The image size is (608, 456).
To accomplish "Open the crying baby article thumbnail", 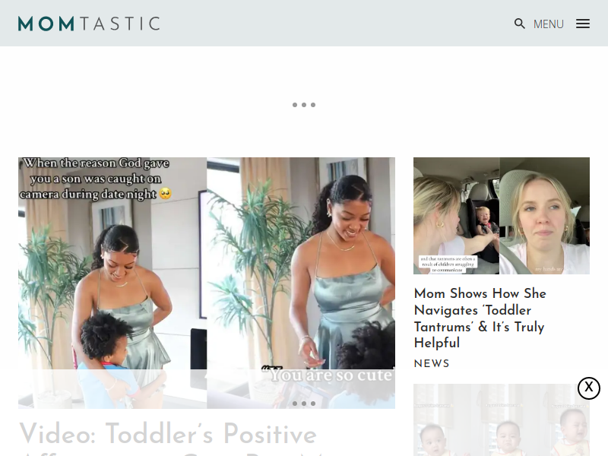I will pyautogui.click(x=502, y=420).
